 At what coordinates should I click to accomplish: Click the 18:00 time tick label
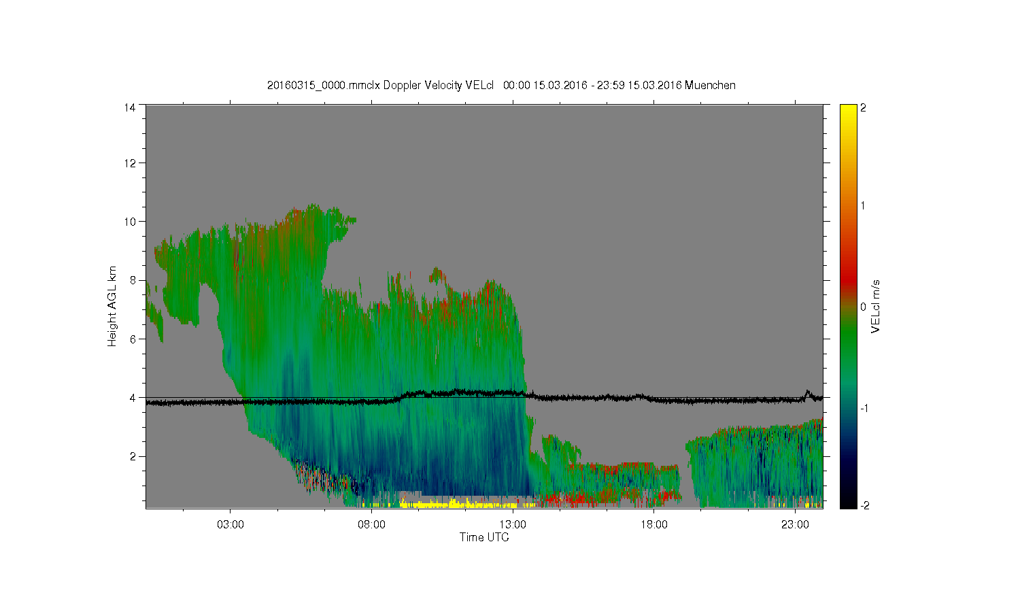pos(654,525)
